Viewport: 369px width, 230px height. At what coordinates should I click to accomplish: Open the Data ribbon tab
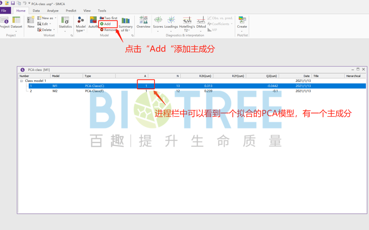point(36,10)
